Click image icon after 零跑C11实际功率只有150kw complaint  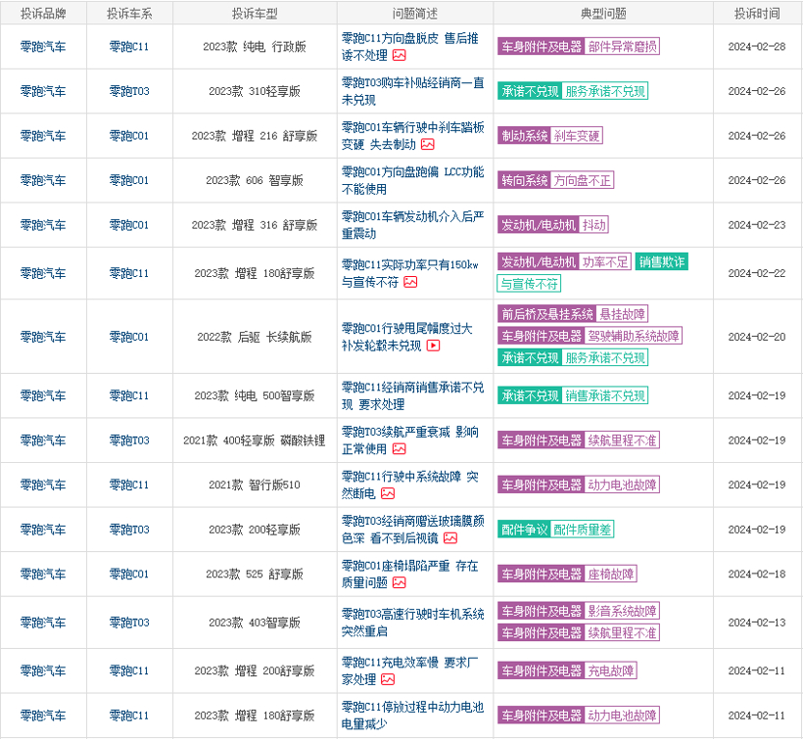(x=410, y=282)
